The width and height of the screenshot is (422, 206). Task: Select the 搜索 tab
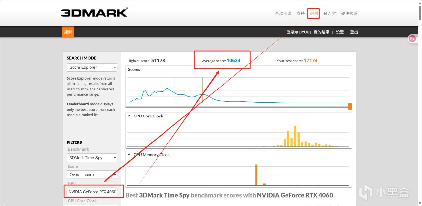[x=68, y=32]
